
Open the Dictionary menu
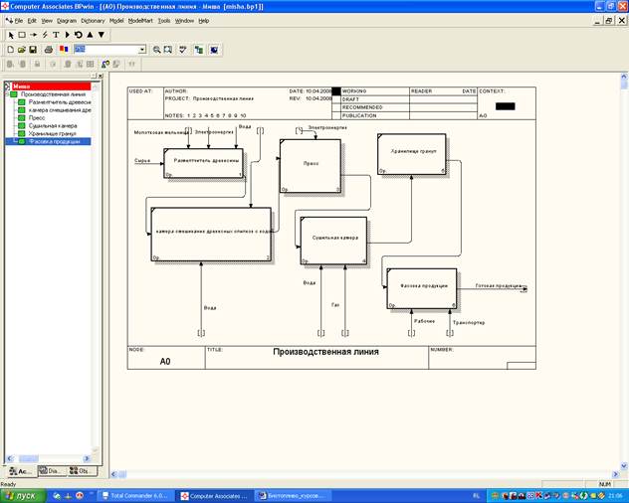(x=93, y=21)
